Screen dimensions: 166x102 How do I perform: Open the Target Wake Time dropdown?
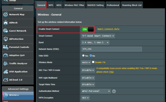(x=88, y=85)
